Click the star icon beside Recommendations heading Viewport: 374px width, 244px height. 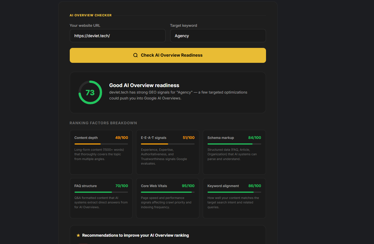click(78, 235)
